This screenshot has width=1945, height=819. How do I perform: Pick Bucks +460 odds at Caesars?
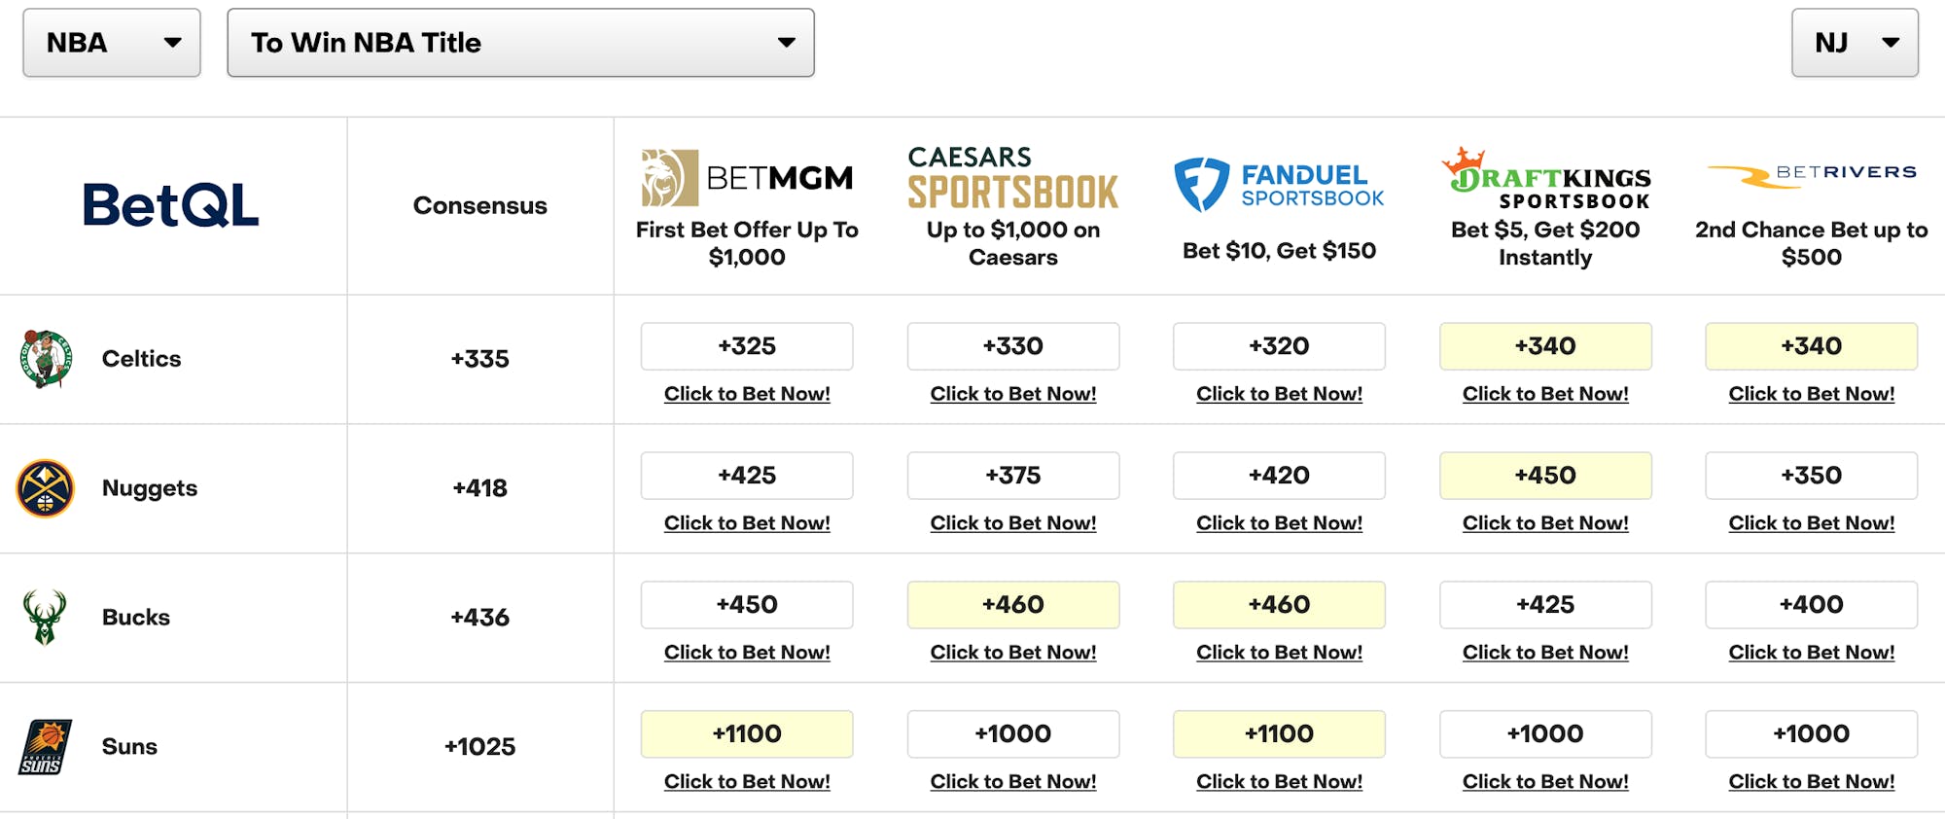tap(1012, 605)
